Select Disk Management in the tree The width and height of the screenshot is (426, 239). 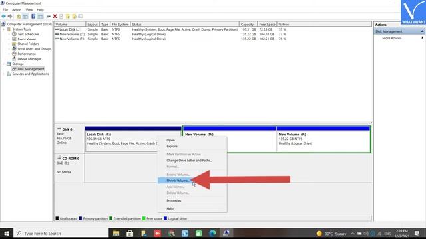[x=31, y=69]
